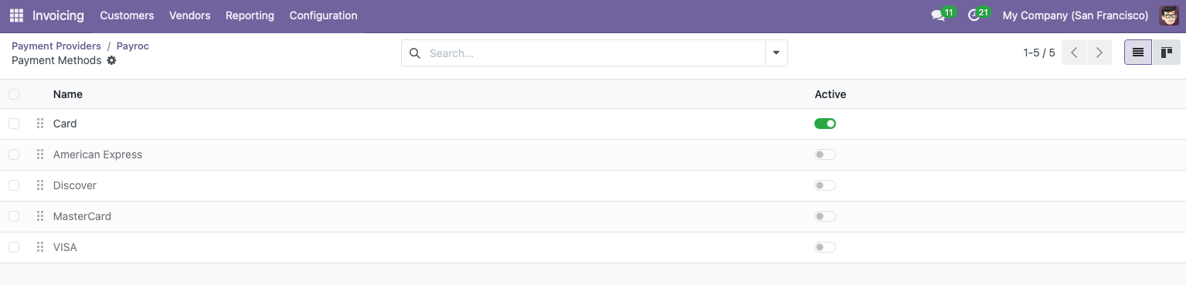Go to next page arrow
The height and width of the screenshot is (285, 1186).
coord(1099,53)
